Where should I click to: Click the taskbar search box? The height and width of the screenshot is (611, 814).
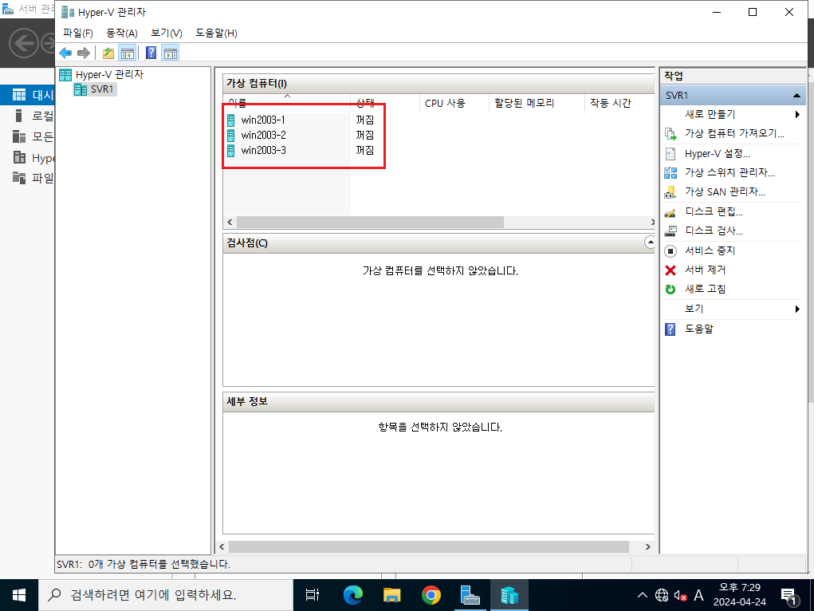click(x=166, y=595)
